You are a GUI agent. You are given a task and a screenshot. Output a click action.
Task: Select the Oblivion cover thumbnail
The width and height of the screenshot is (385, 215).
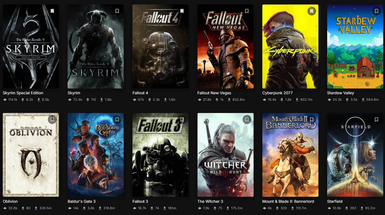tap(31, 155)
